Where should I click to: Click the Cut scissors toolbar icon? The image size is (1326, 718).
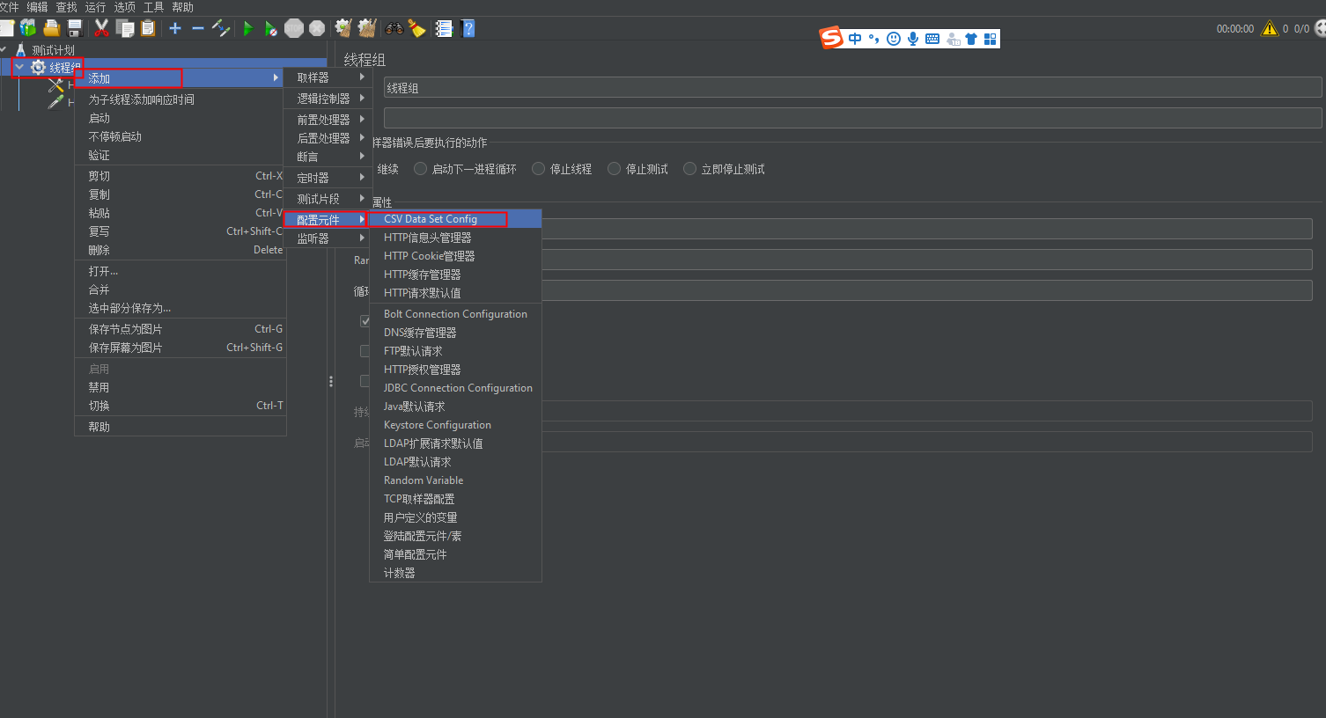click(102, 28)
